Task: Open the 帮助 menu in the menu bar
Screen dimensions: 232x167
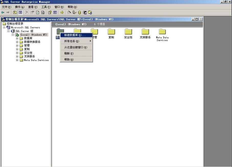Action: (x=72, y=7)
